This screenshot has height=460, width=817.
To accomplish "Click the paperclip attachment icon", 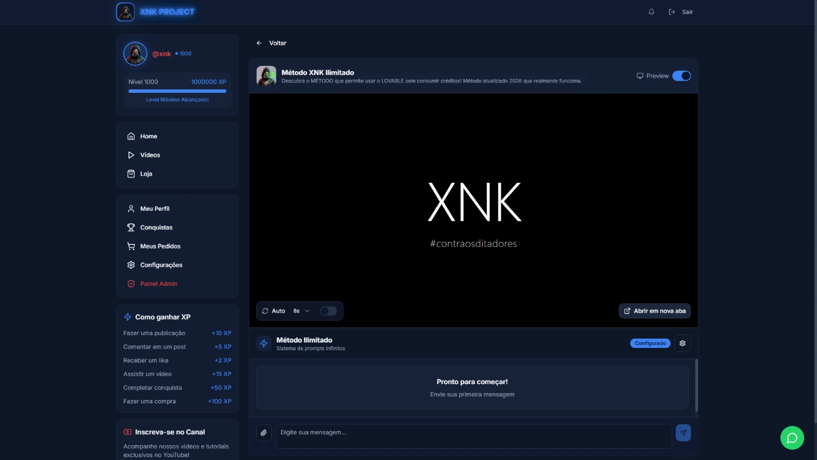I will coord(264,433).
